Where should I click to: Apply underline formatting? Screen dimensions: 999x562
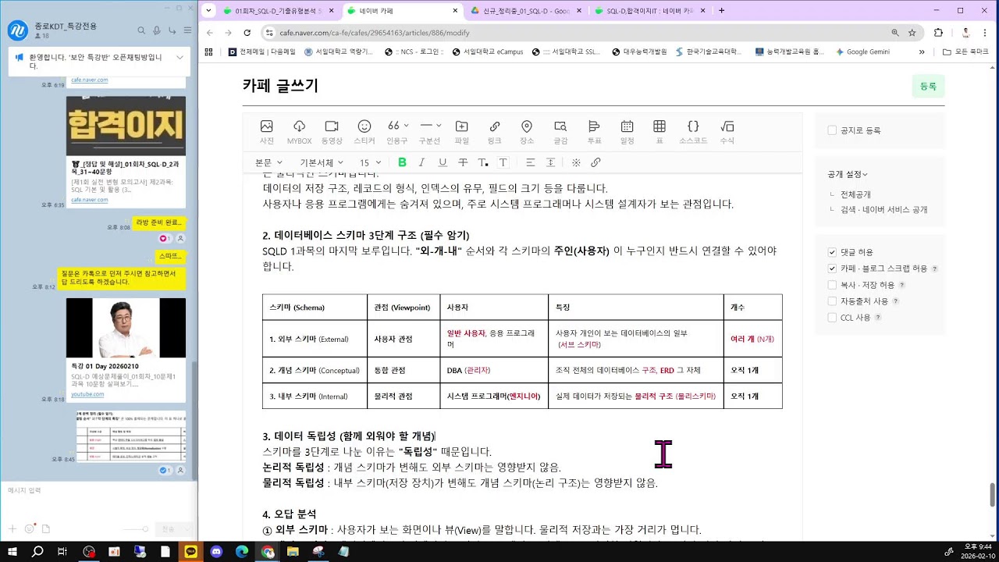tap(443, 162)
